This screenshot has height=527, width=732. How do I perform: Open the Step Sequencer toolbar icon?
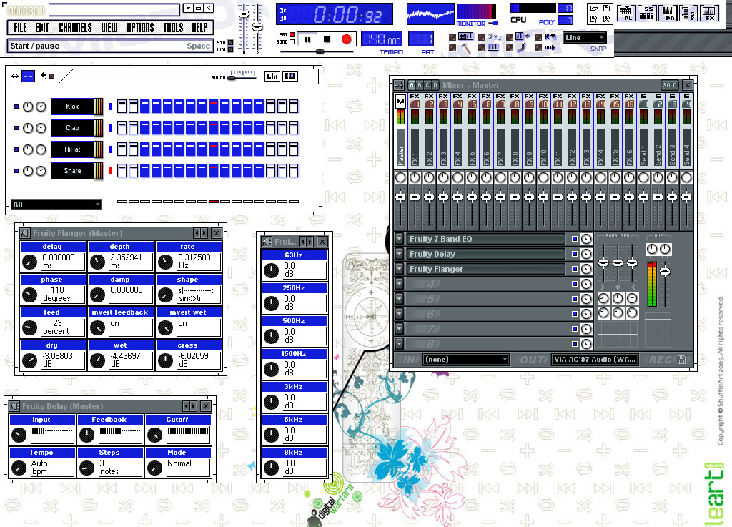(x=646, y=12)
